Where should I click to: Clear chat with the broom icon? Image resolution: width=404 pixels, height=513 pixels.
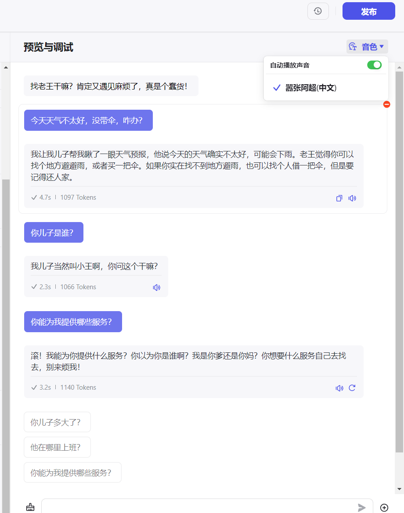tap(30, 507)
